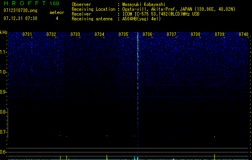
Task: Click the 0733 time axis label
Action: coord(75,34)
